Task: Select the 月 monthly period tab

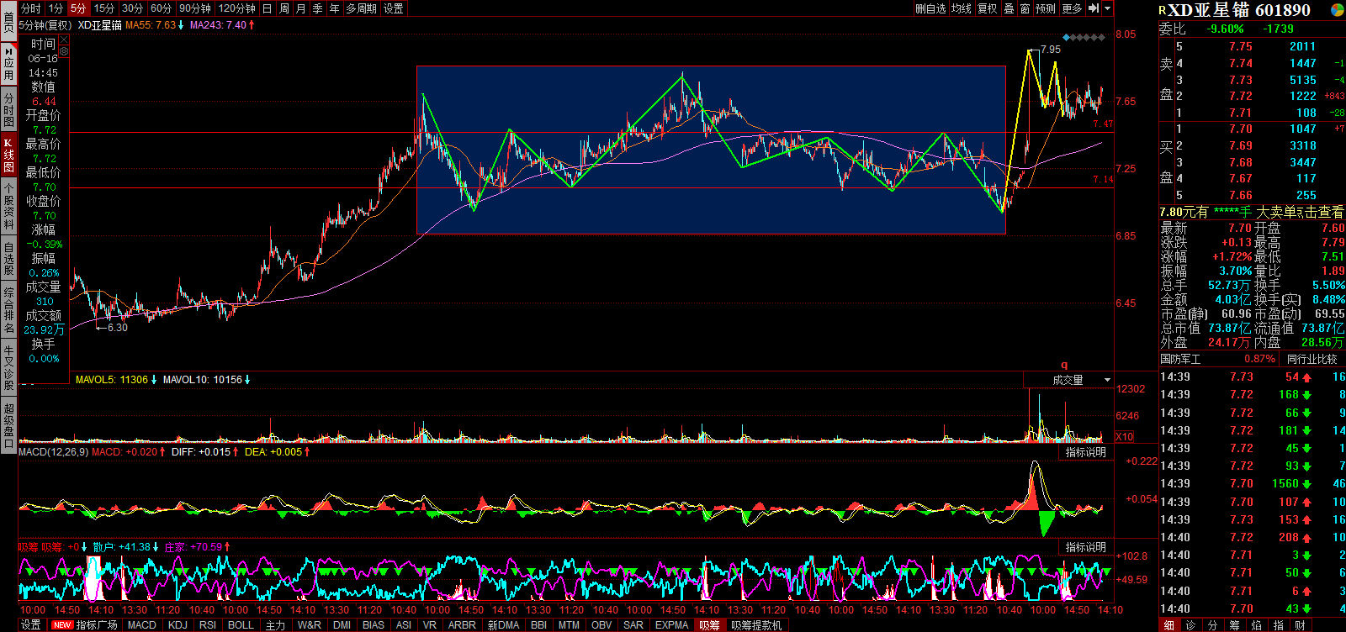Action: click(300, 8)
